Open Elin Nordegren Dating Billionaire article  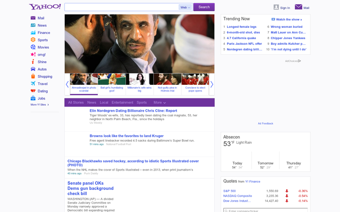pos(133,111)
